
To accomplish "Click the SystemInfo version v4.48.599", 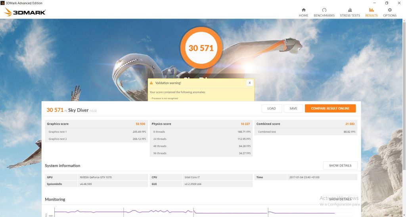I will click(86, 184).
